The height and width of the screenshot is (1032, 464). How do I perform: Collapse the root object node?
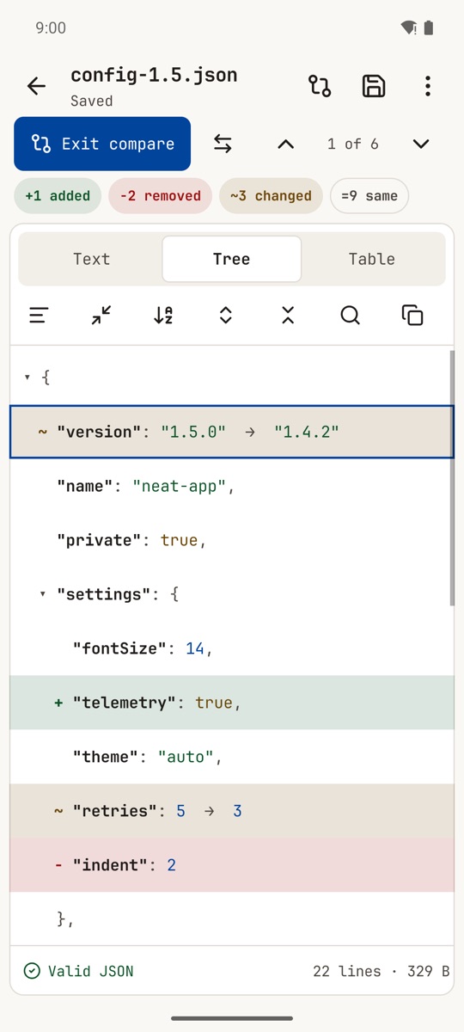[27, 378]
